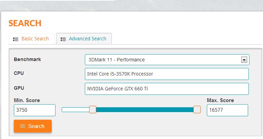This screenshot has height=139, width=263.
Task: Click the right maximum score slider handle
Action: click(197, 110)
